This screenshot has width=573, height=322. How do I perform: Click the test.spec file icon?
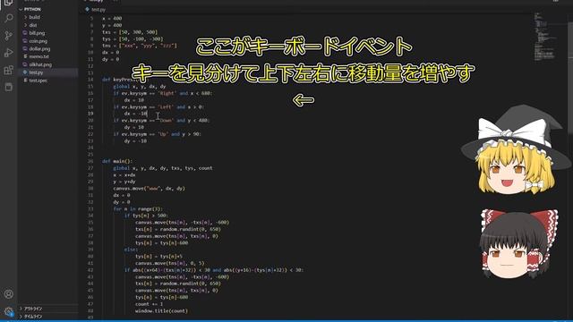[x=25, y=80]
